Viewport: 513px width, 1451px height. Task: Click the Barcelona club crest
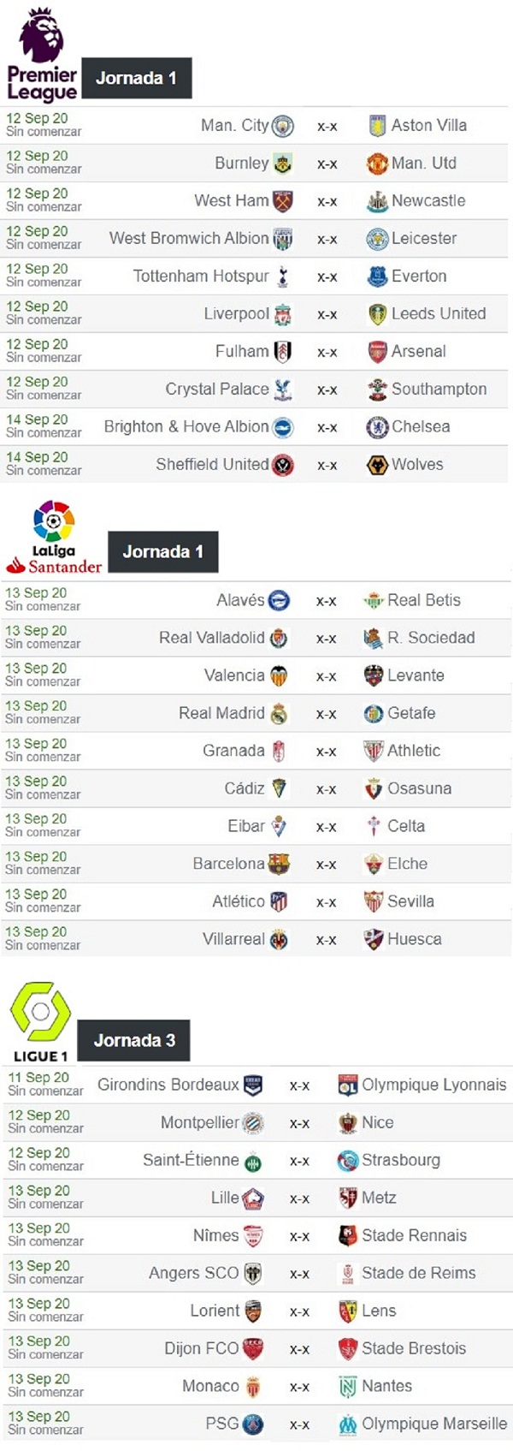[x=279, y=865]
